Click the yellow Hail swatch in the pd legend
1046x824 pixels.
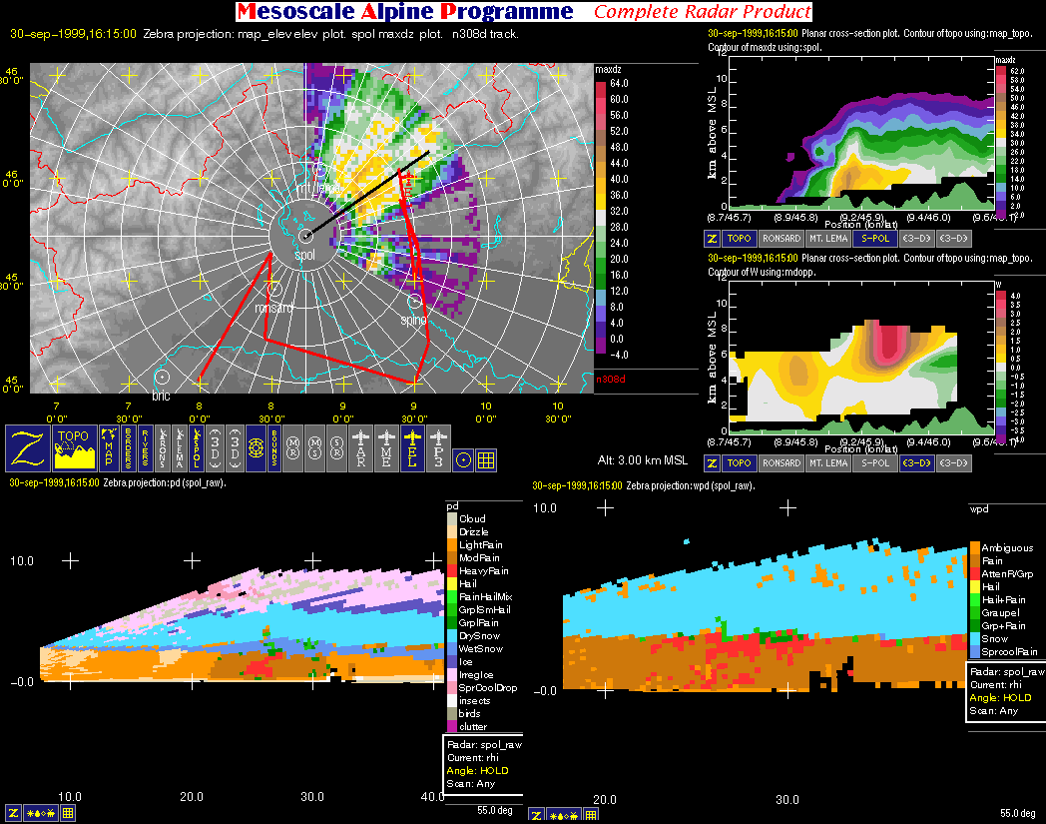tap(452, 583)
